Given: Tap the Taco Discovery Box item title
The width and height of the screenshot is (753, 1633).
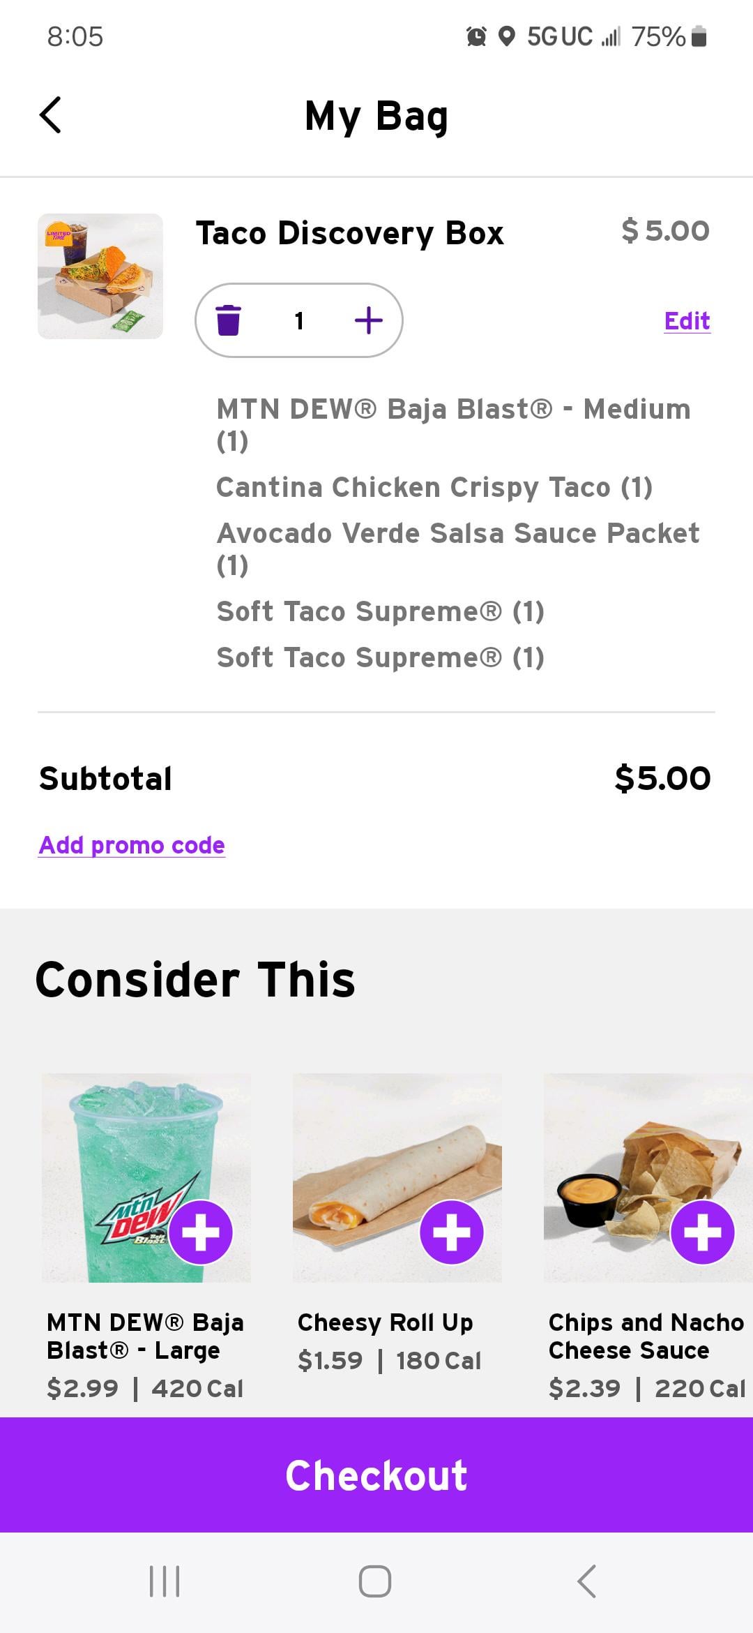Looking at the screenshot, I should coord(349,233).
